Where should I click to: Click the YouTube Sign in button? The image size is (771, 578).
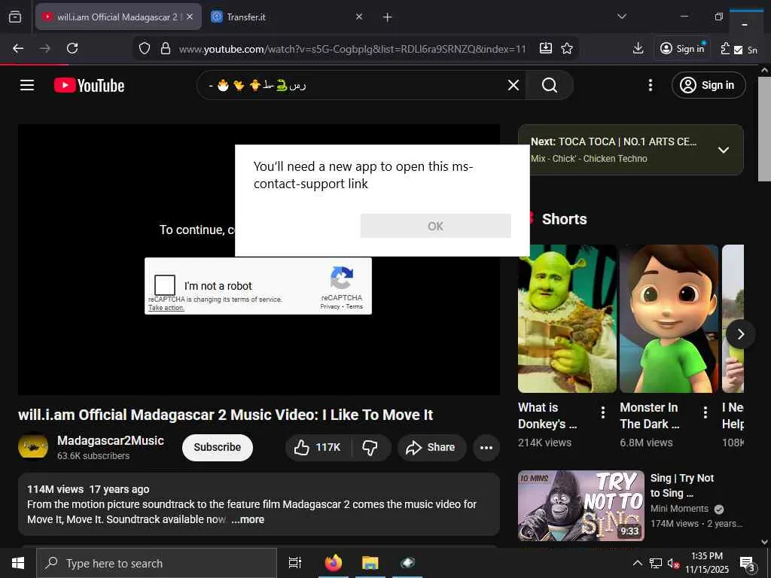pos(709,86)
